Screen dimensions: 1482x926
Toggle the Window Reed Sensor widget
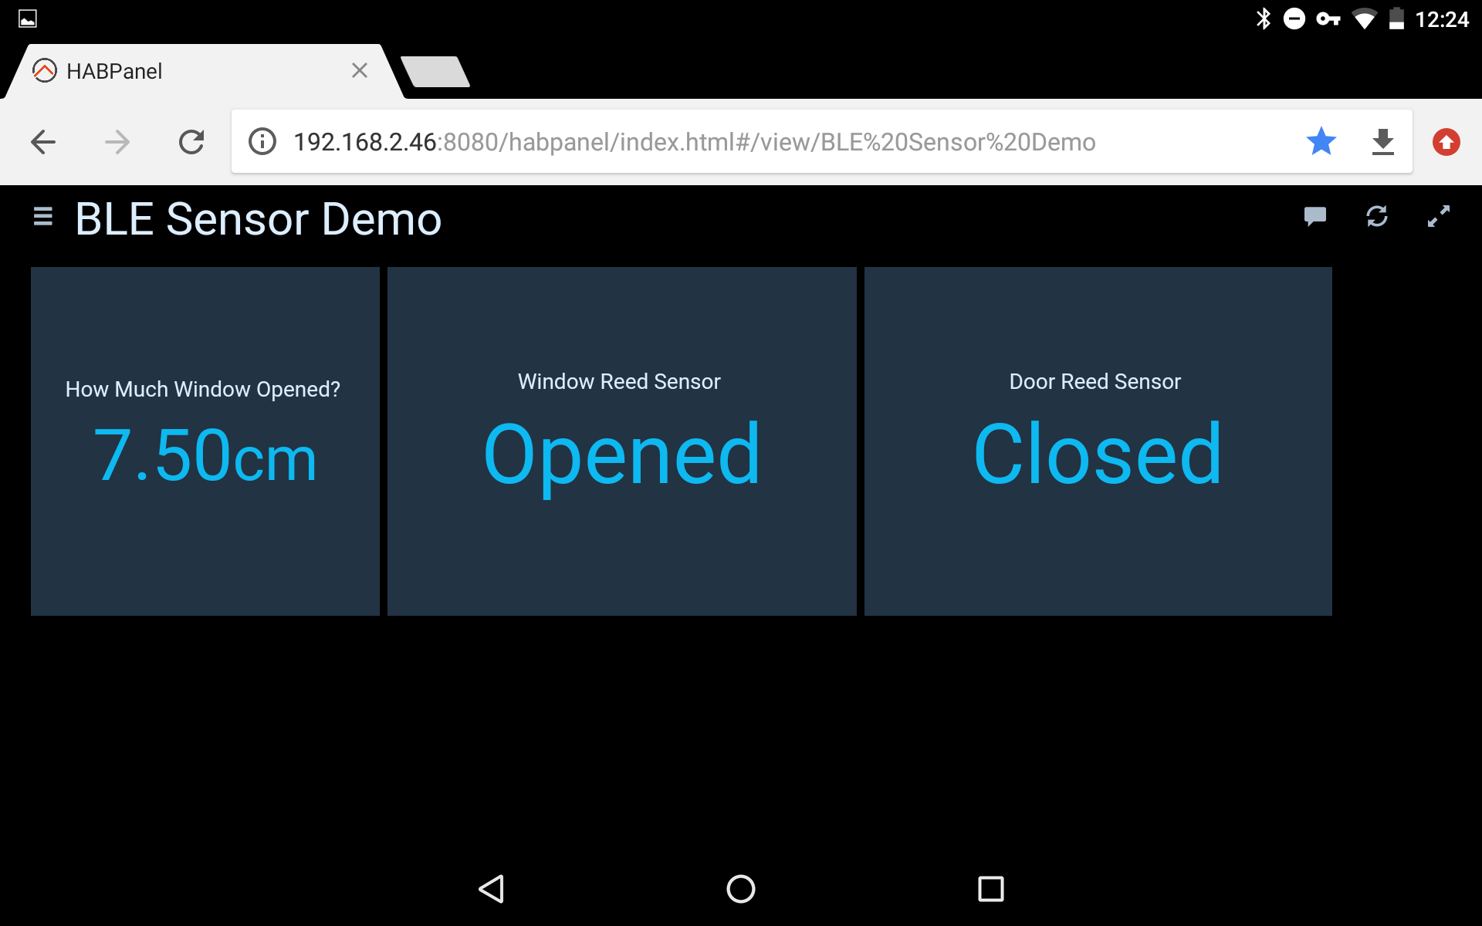[x=621, y=441]
